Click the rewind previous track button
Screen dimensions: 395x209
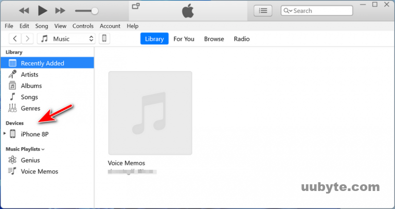tap(24, 11)
